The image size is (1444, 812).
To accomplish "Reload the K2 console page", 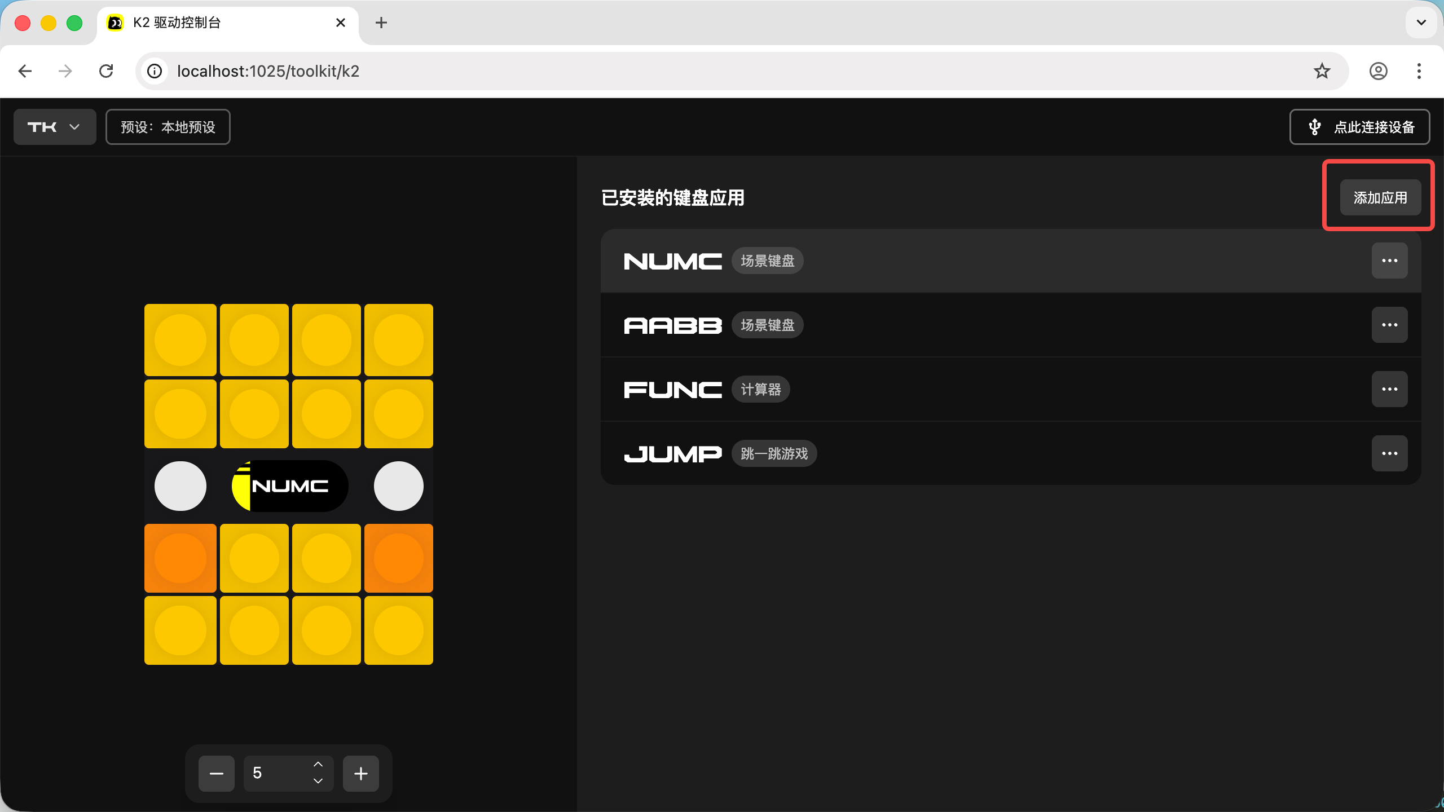I will coord(106,71).
